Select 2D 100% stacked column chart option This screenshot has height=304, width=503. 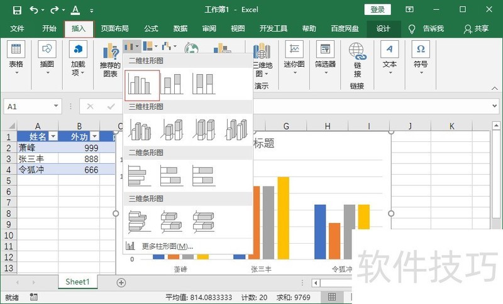(204, 84)
